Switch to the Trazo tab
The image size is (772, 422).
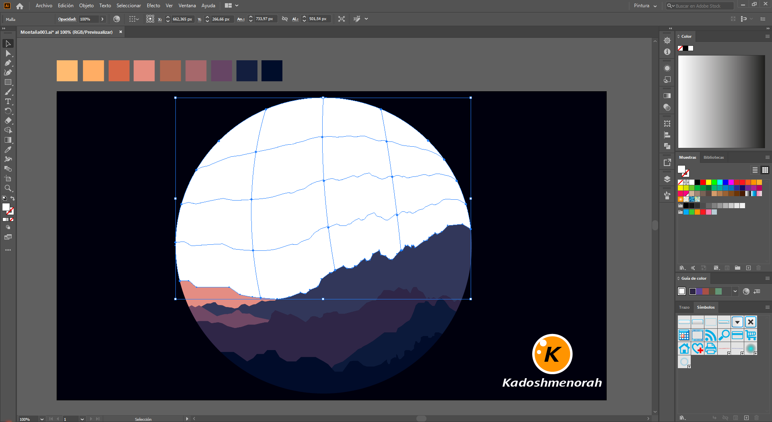[x=684, y=307]
